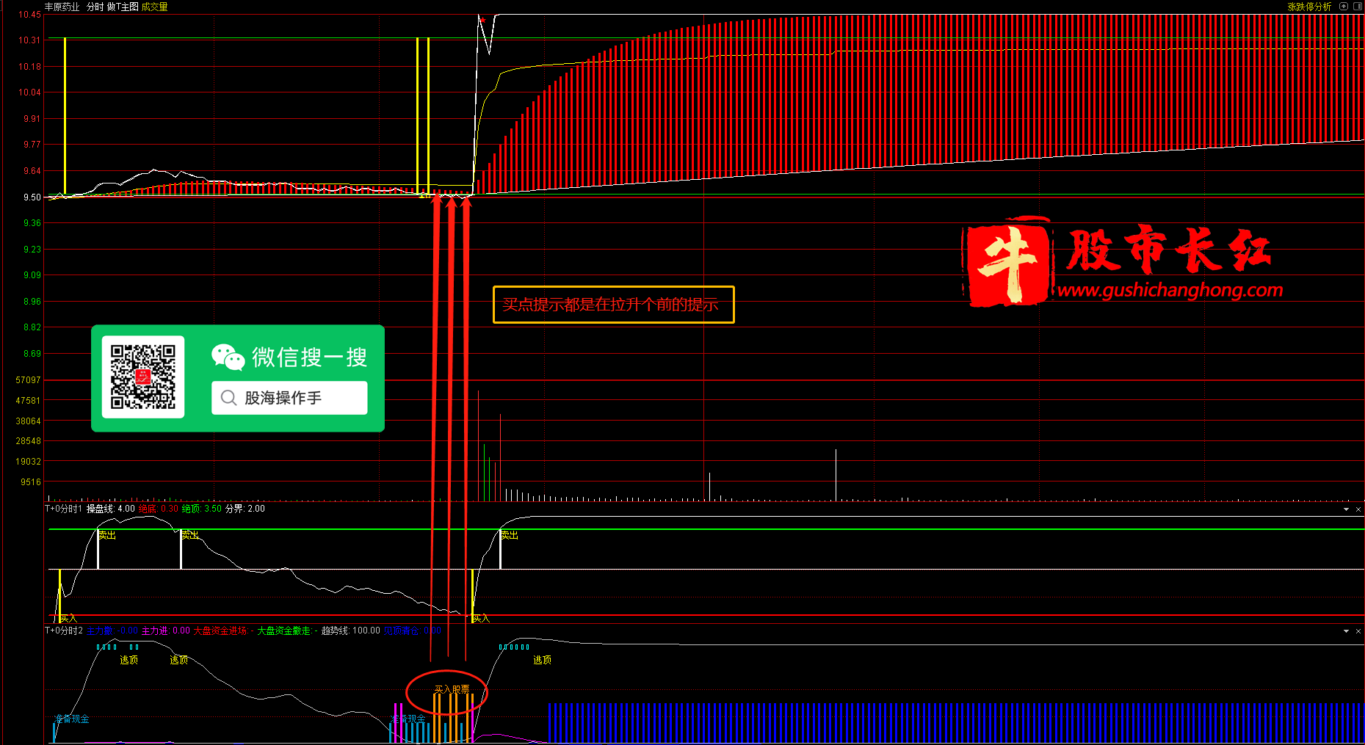1365x745 pixels.
Task: Select the 成交量 indicator label
Action: click(x=154, y=7)
